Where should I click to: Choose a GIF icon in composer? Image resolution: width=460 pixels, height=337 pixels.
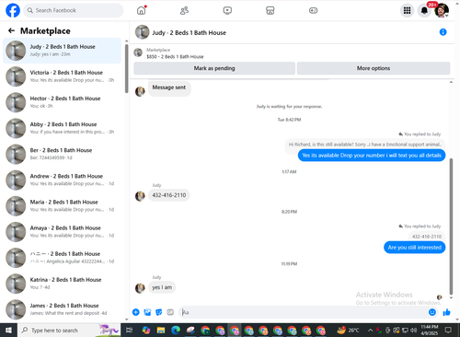tap(170, 312)
